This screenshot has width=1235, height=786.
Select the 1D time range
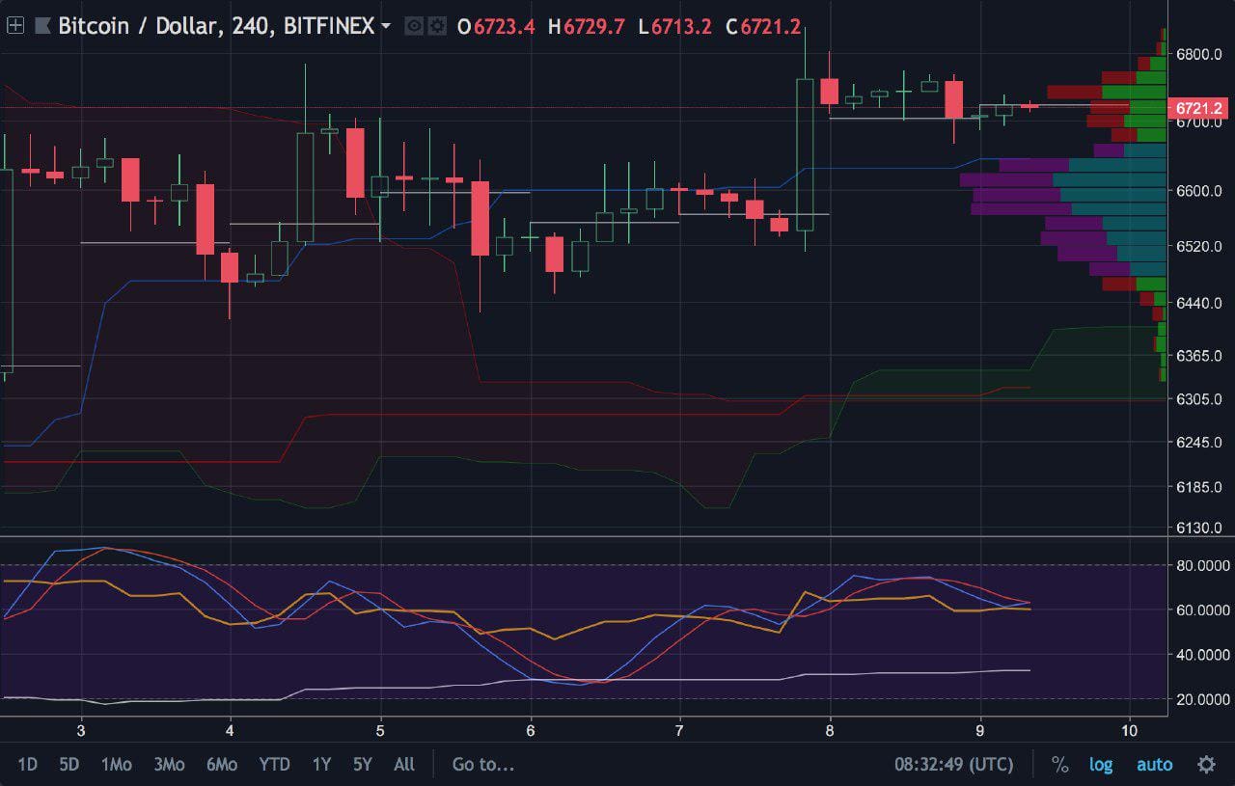point(27,765)
